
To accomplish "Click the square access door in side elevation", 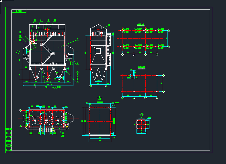I will coord(98,51).
